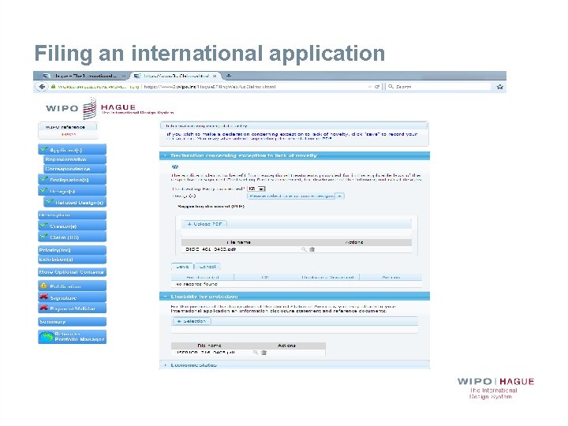Open the Summary sidebar section
The image size is (568, 426).
click(x=72, y=322)
